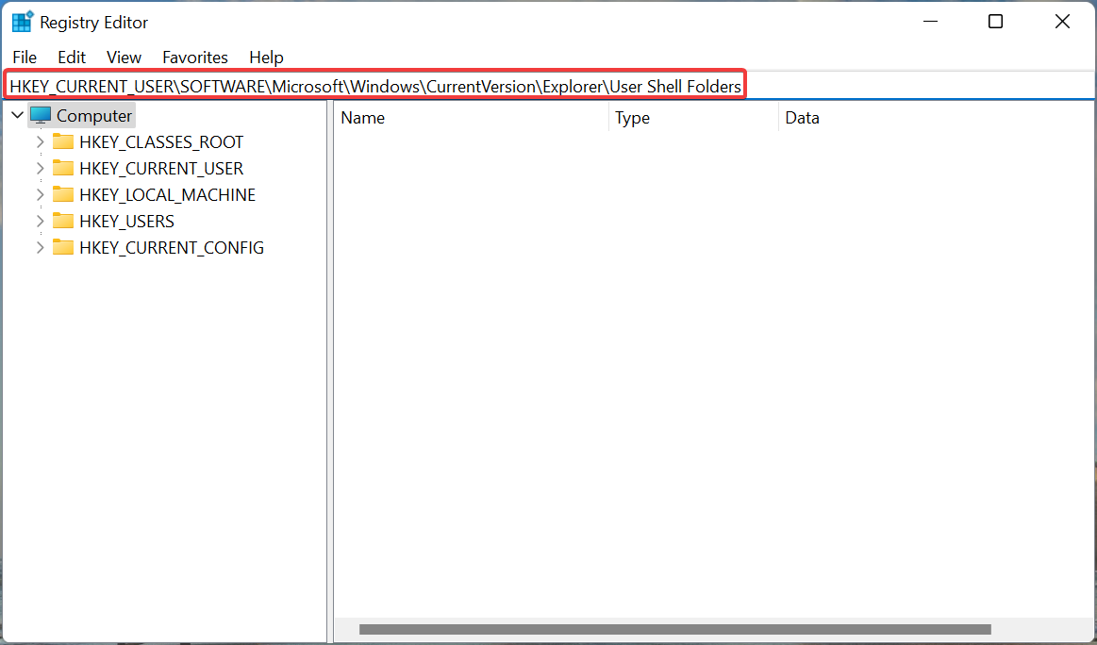Image resolution: width=1097 pixels, height=645 pixels.
Task: Select the Computer monitor icon
Action: pos(41,115)
